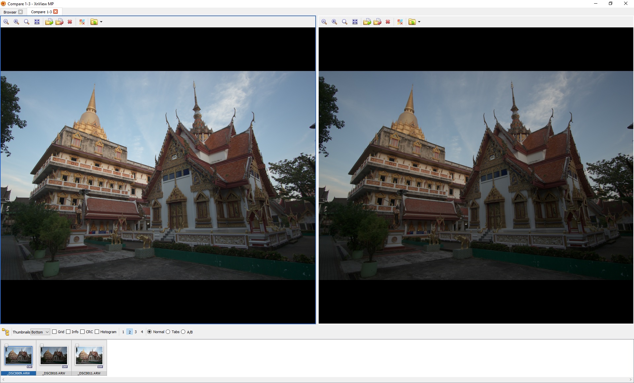Click folder red arrow icon in left pane
This screenshot has width=634, height=383.
[x=59, y=22]
